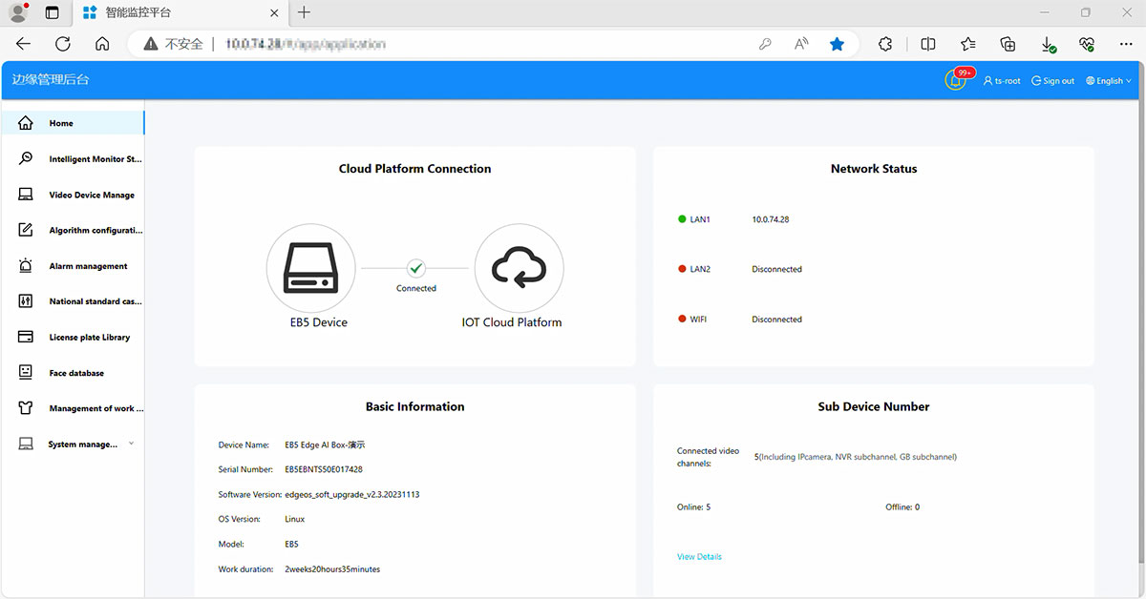Open the English language dropdown
1146x599 pixels.
pos(1108,80)
